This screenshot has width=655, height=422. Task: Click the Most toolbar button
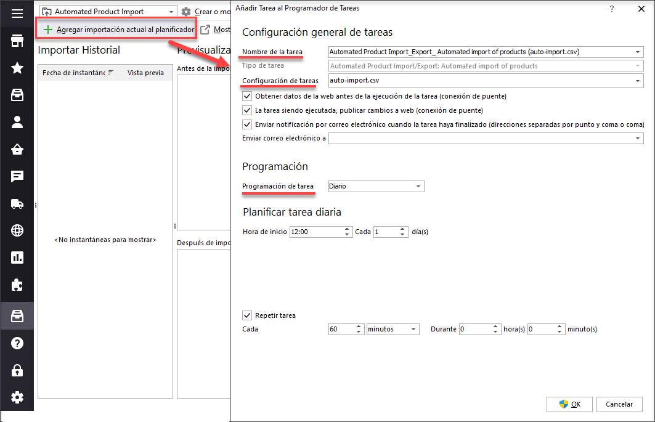point(215,30)
